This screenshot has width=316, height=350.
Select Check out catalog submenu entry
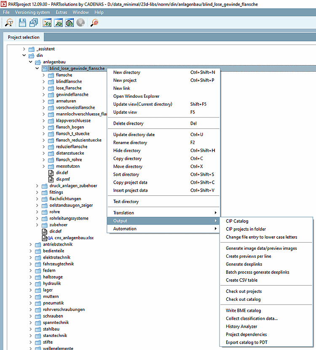pyautogui.click(x=266, y=299)
